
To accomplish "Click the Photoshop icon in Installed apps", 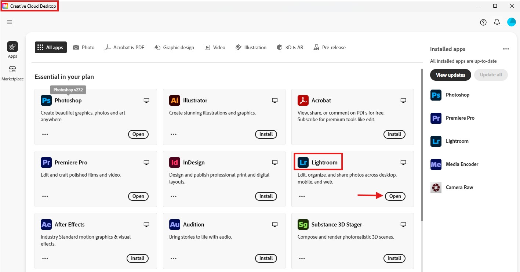I will [x=436, y=95].
